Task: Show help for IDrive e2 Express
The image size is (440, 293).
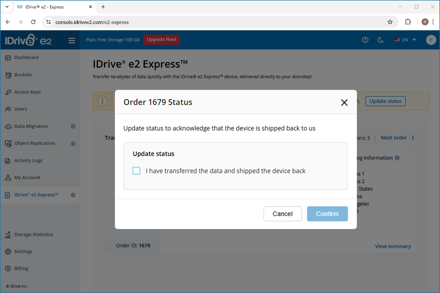Action: tap(73, 195)
